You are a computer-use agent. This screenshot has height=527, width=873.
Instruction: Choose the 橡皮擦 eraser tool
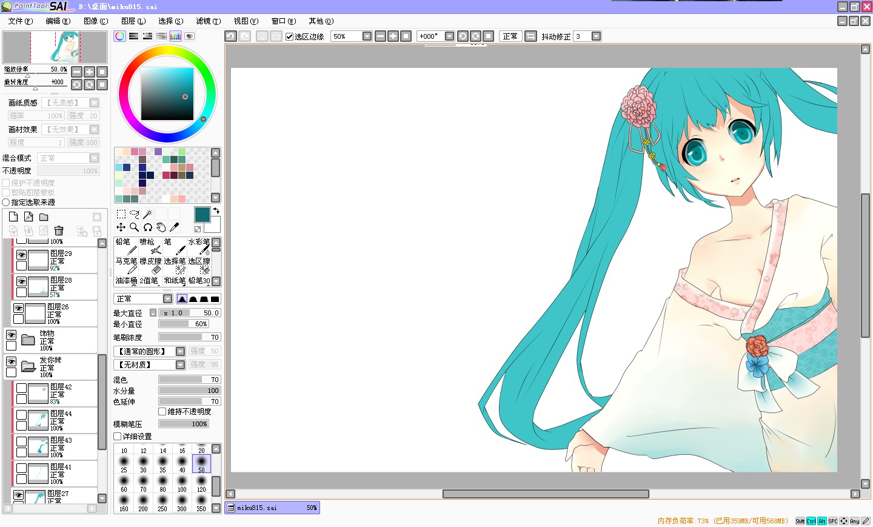(150, 266)
